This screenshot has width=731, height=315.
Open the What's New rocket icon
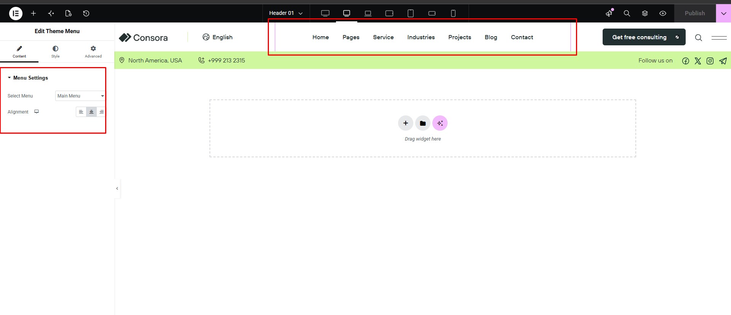point(609,13)
